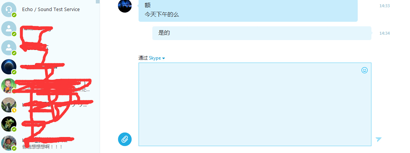
Task: Select the frog avatar contact
Action: coord(9,124)
